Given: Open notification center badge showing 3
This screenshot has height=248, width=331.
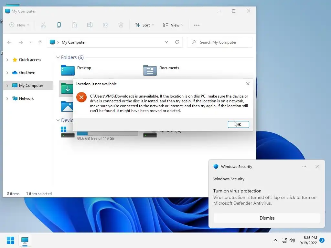Looking at the screenshot, I should (x=322, y=240).
